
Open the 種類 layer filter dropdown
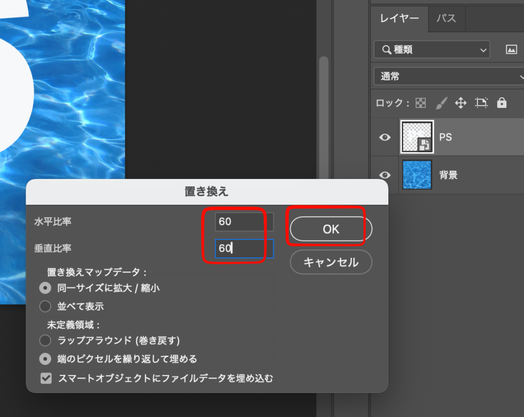[x=431, y=50]
